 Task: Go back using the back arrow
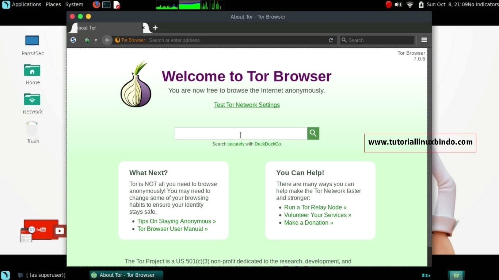pos(107,40)
